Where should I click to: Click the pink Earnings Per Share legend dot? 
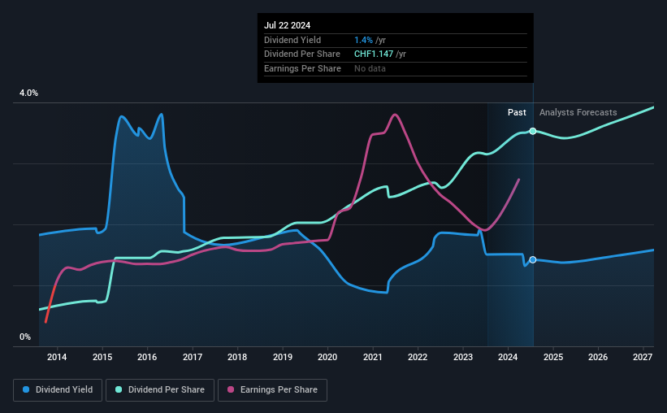click(231, 389)
